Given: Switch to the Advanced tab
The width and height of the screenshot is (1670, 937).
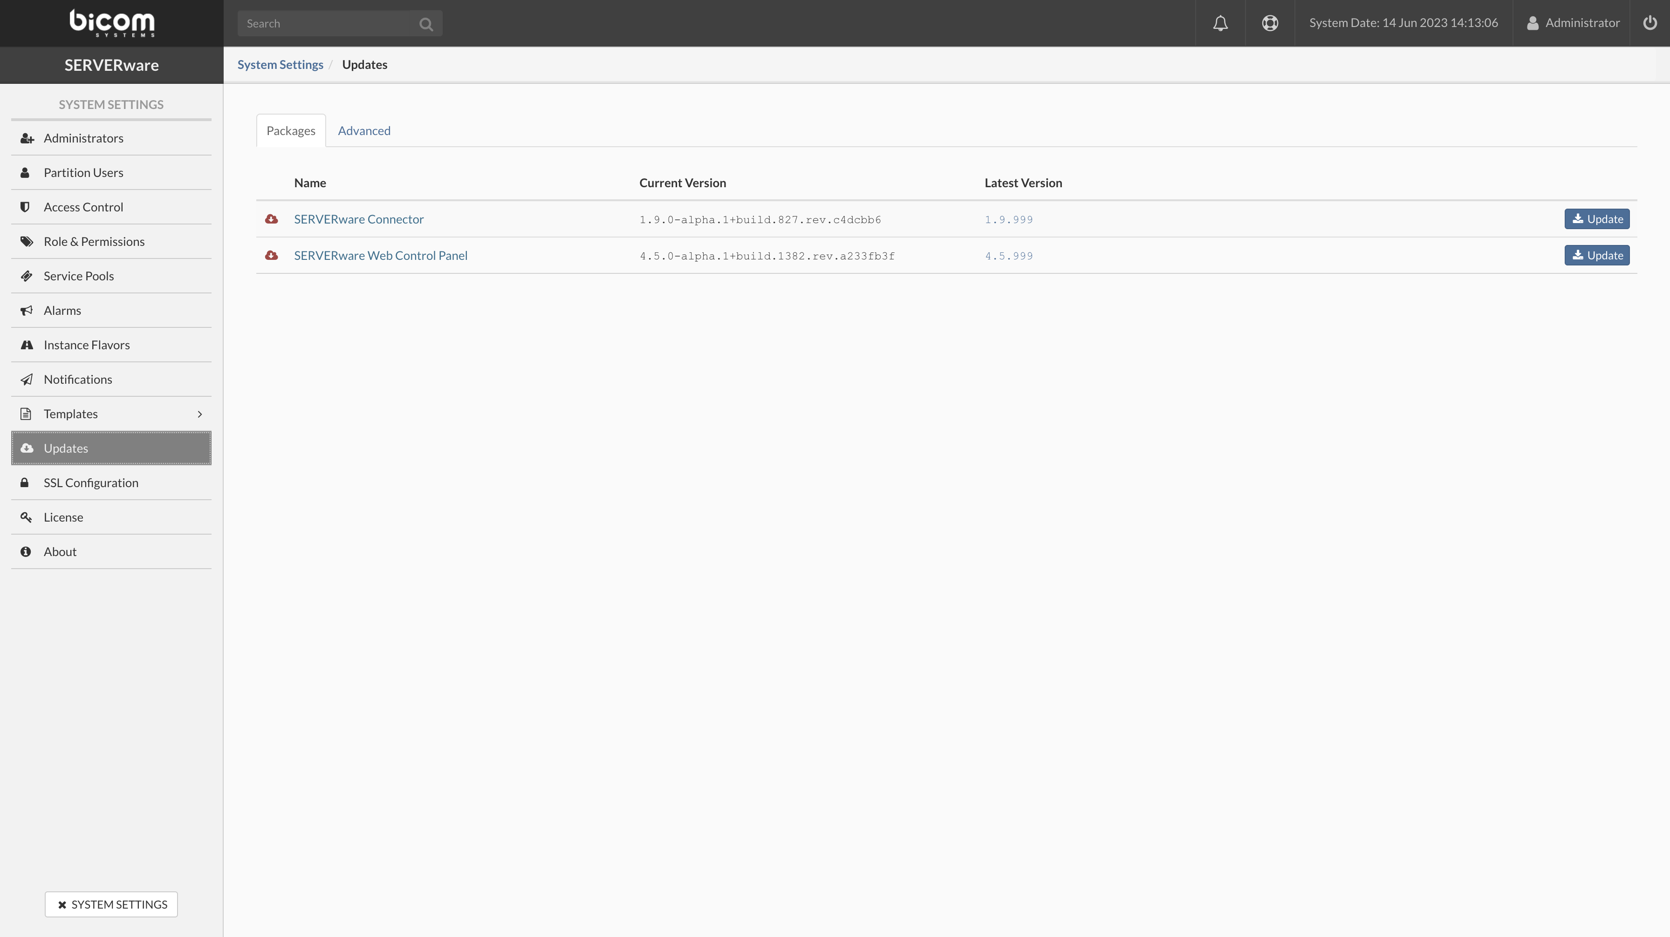Looking at the screenshot, I should click(x=364, y=131).
